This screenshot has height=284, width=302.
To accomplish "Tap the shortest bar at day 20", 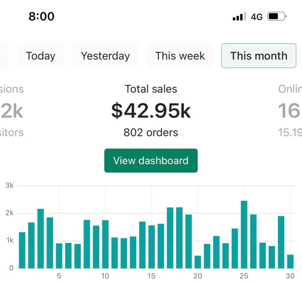I will (198, 262).
